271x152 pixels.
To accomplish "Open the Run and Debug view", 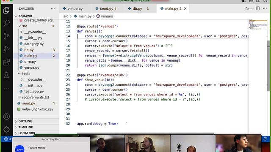I will point(6,49).
